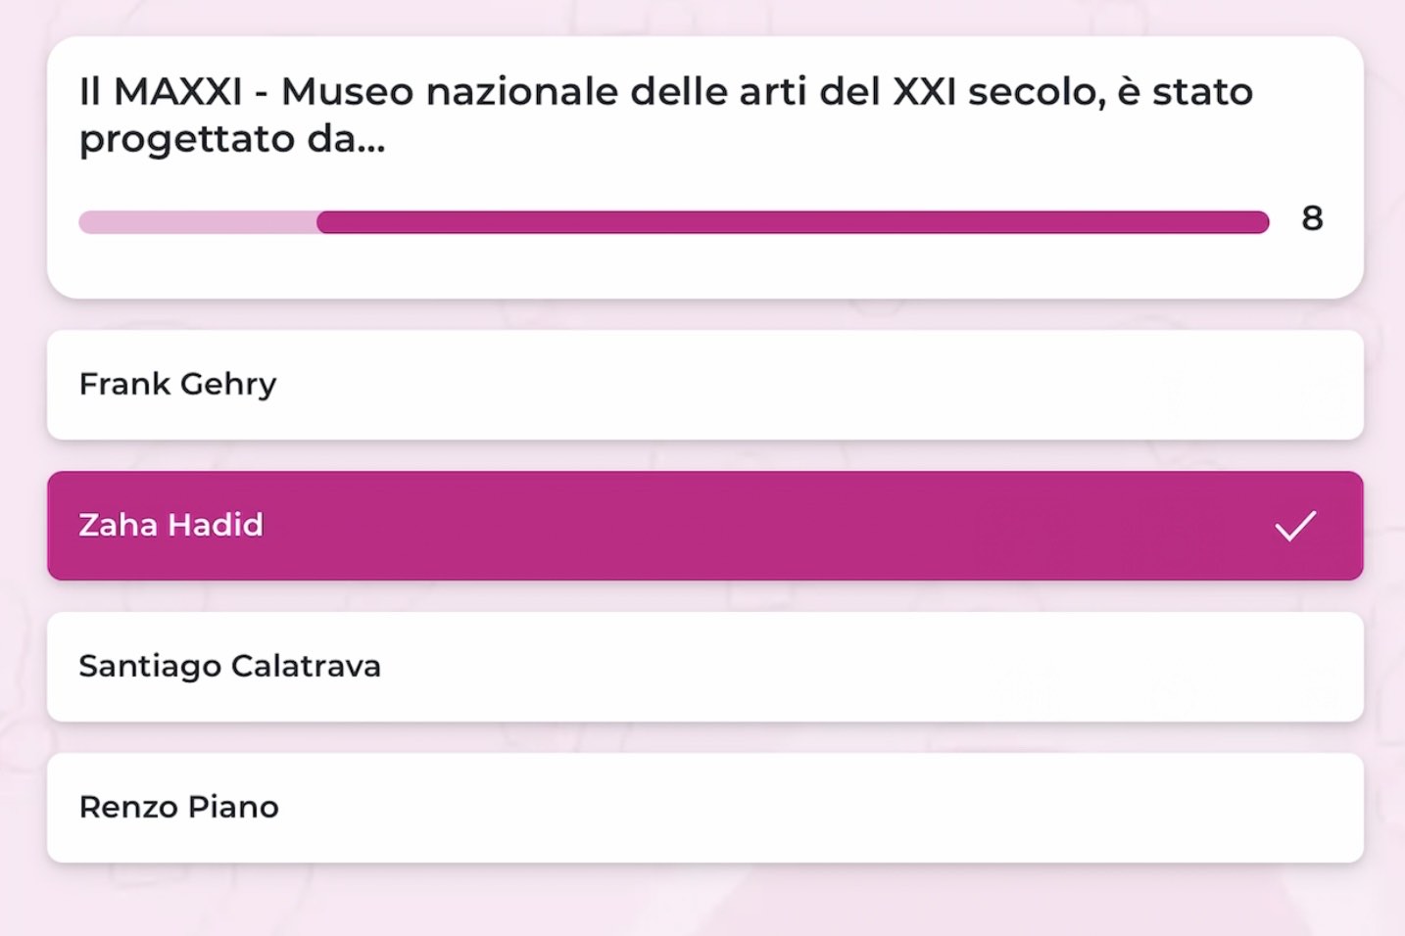Click the countdown number 8

pos(1312,218)
